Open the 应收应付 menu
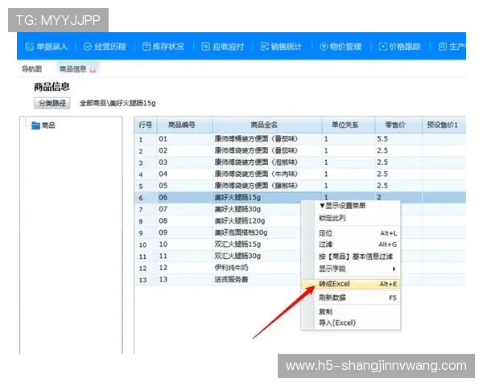 tap(223, 47)
